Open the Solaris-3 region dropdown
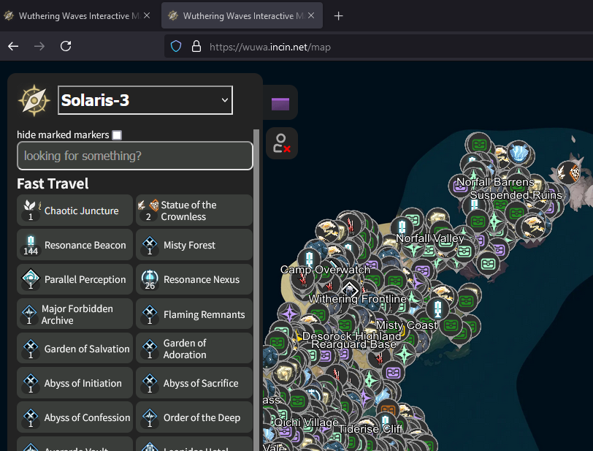Screen dimensions: 593x451 [x=145, y=100]
